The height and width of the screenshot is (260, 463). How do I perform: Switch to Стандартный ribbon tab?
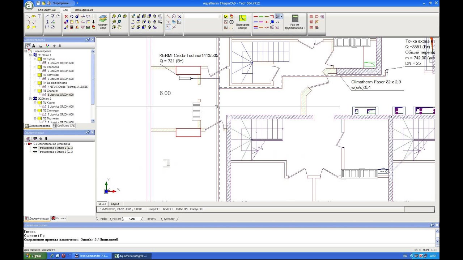(x=47, y=10)
